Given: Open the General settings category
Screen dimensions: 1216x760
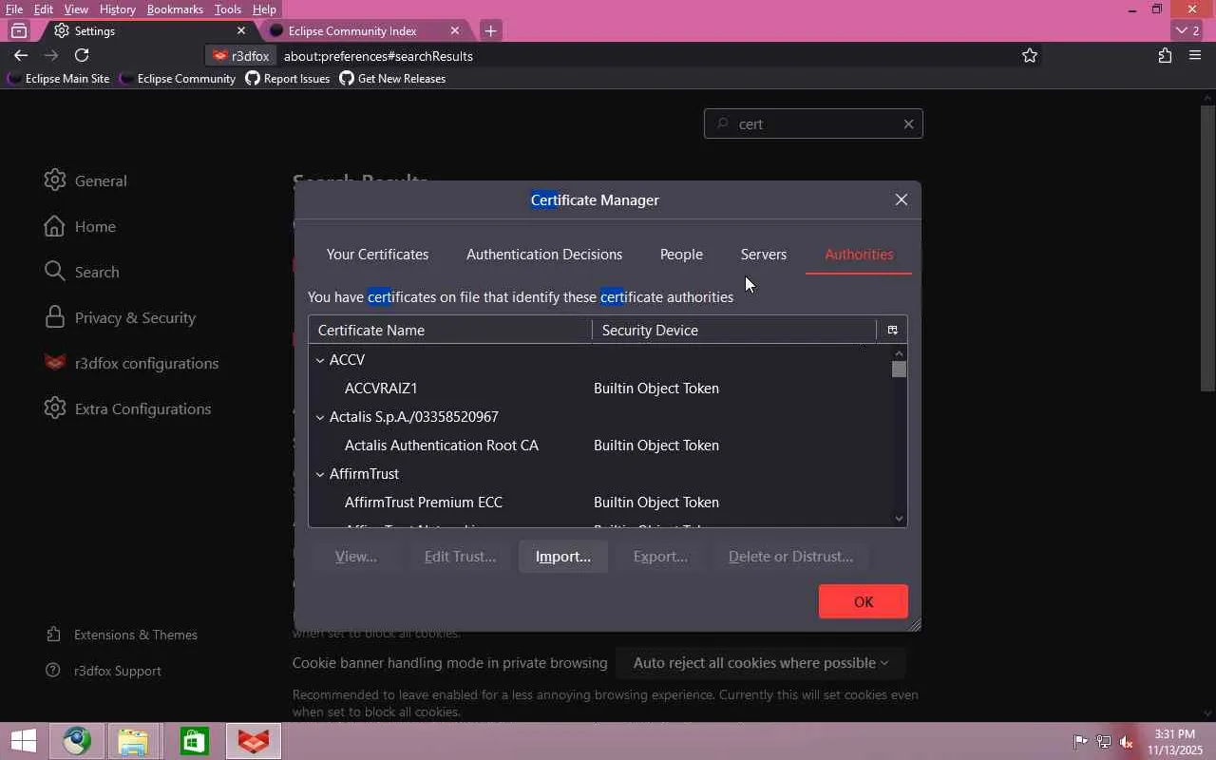Looking at the screenshot, I should (85, 180).
